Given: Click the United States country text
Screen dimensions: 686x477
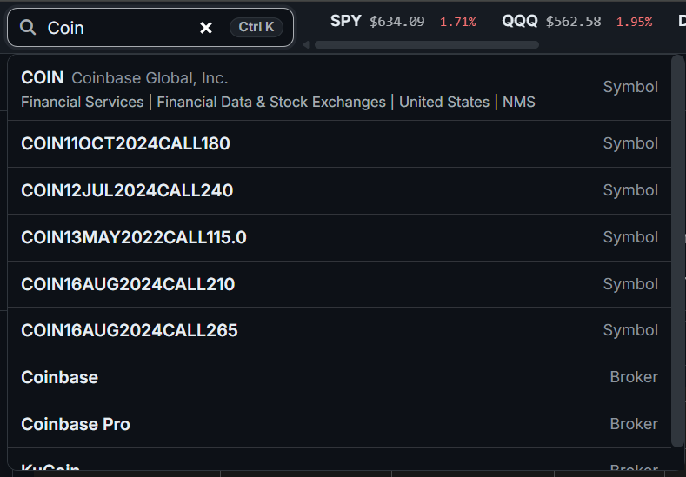Looking at the screenshot, I should (444, 102).
